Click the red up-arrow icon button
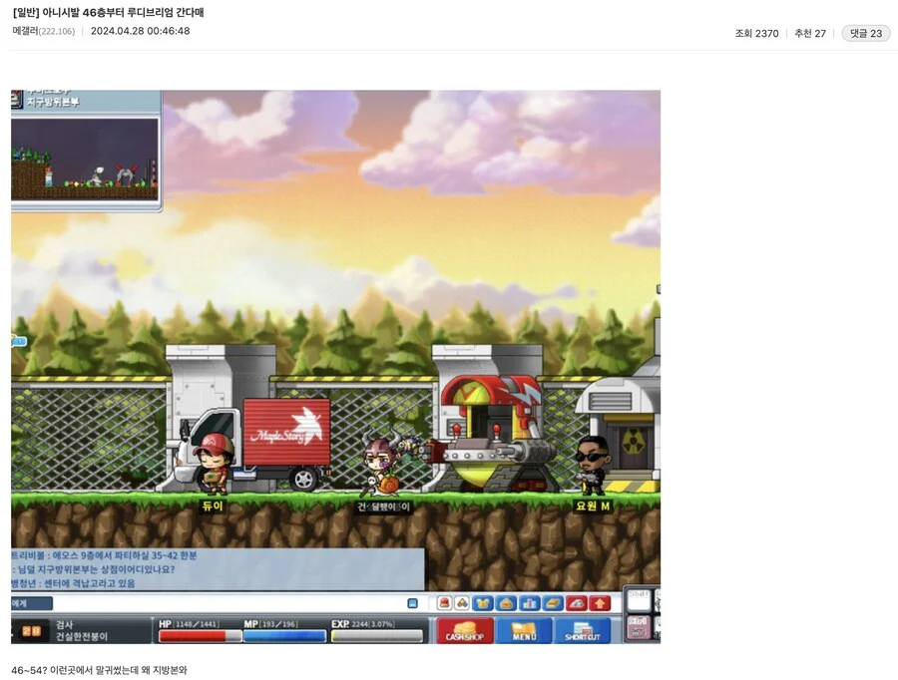Image resolution: width=898 pixels, height=680 pixels. [600, 603]
